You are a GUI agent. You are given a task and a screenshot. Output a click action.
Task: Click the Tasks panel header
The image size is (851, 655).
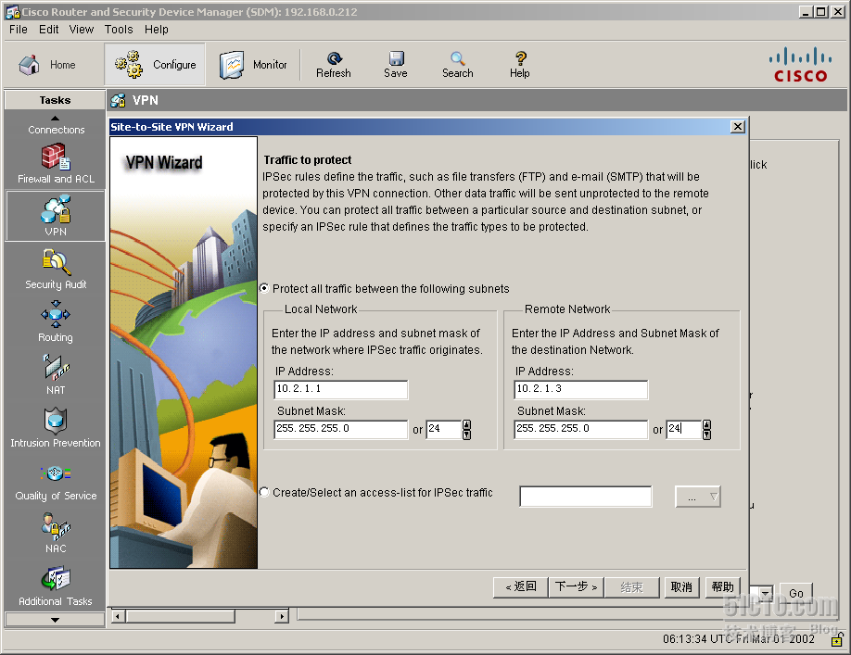[x=55, y=100]
